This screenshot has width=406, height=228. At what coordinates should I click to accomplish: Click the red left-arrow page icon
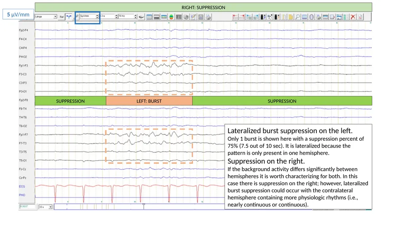point(235,17)
